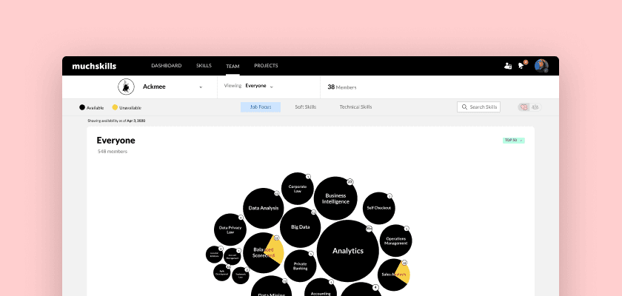Viewport: 622px width, 296px height.
Task: Open the notifications bell
Action: click(521, 66)
